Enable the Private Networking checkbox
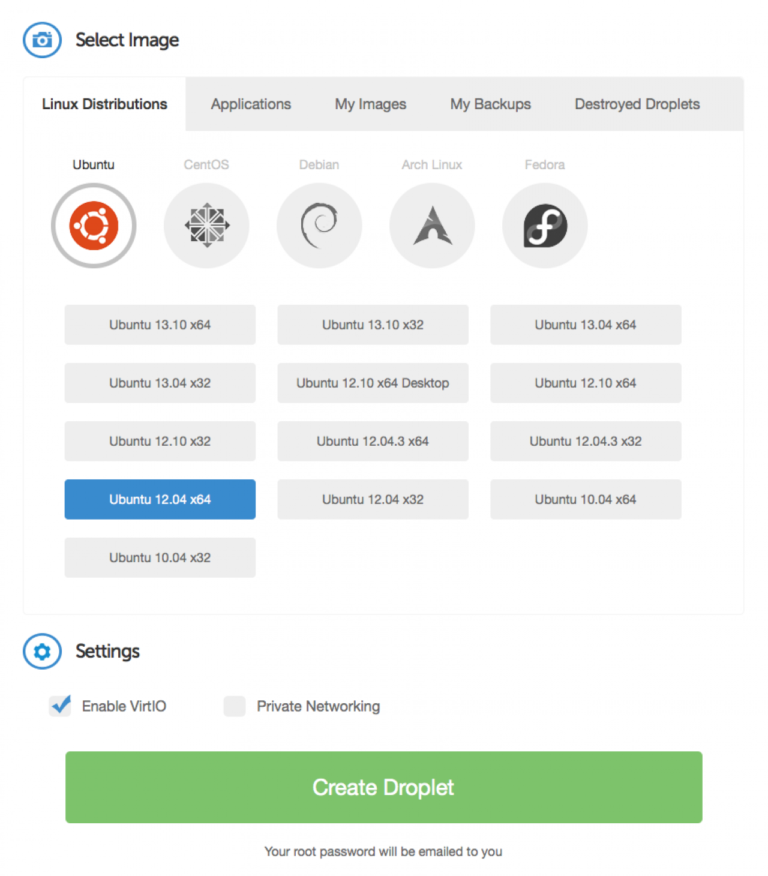 (x=235, y=706)
